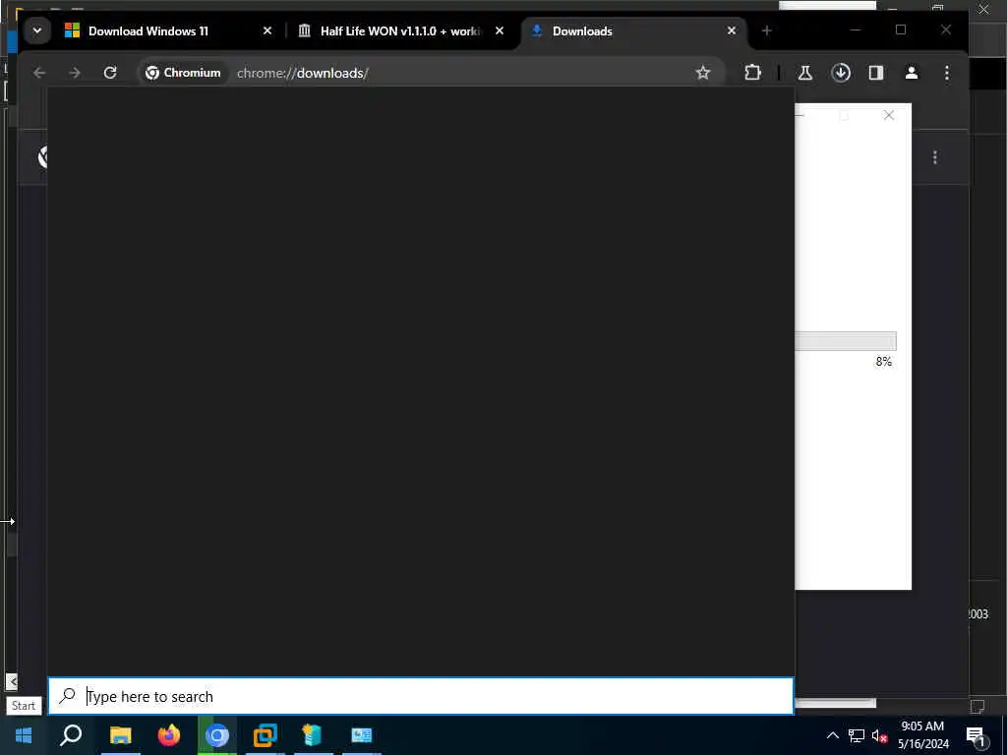Open Downloads page more actions menu

(x=935, y=157)
